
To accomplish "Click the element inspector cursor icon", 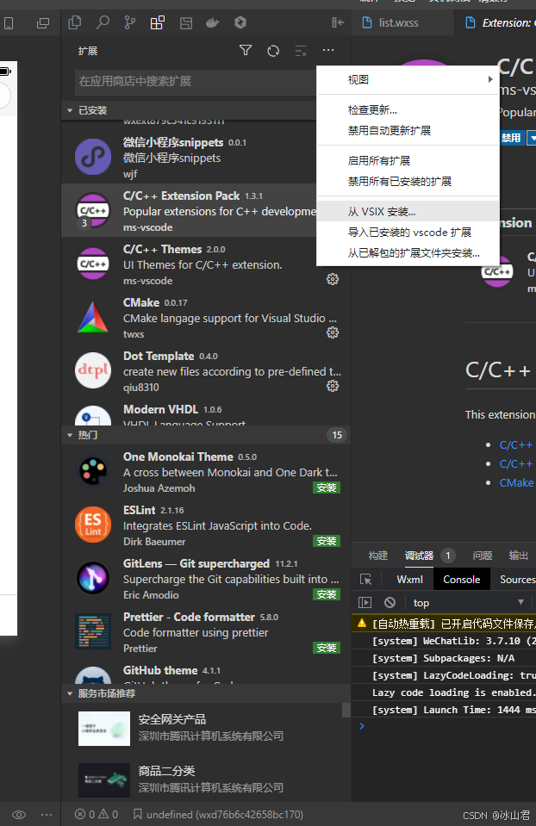I will pyautogui.click(x=365, y=580).
